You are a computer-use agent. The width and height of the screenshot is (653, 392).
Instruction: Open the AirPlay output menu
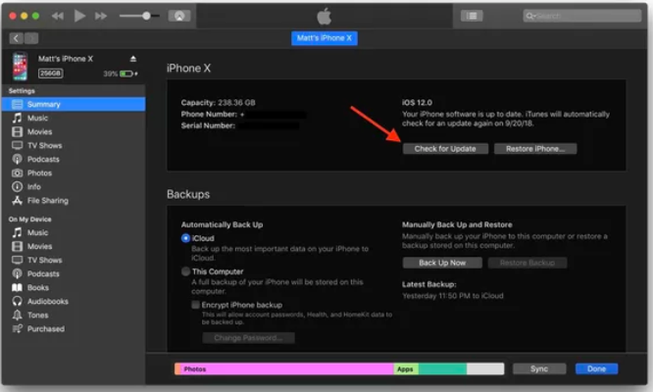click(x=179, y=16)
